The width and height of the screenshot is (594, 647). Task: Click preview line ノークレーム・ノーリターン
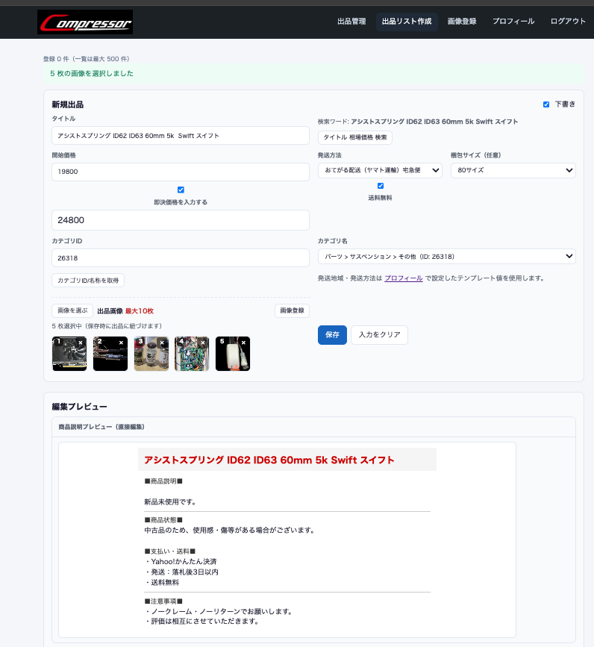[219, 611]
